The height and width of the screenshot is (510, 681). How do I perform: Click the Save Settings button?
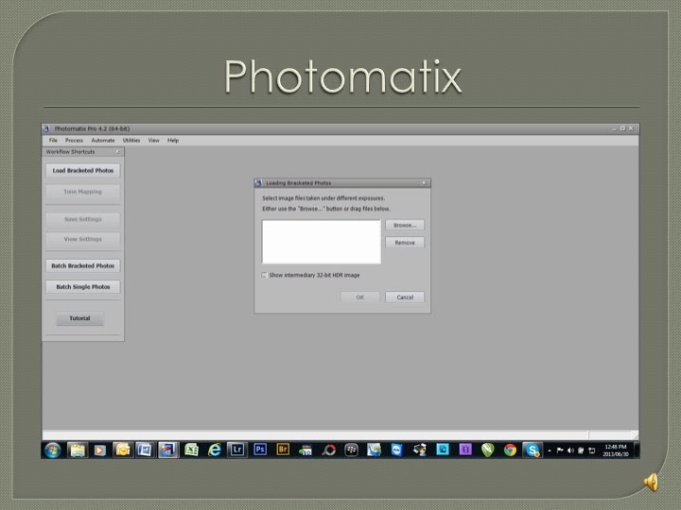pos(83,219)
